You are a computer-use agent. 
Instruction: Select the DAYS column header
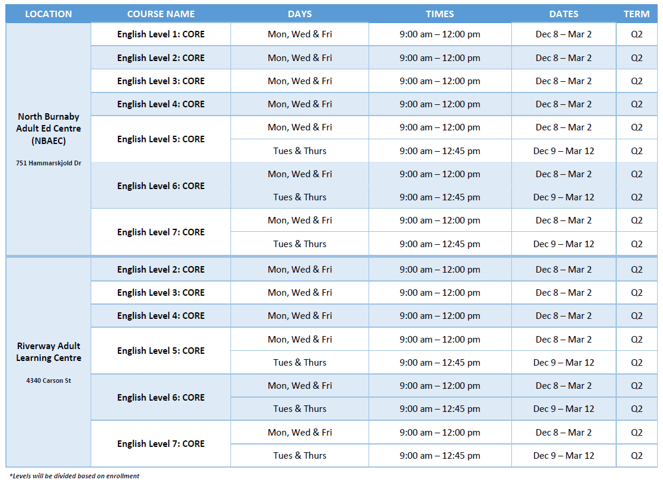tap(300, 14)
